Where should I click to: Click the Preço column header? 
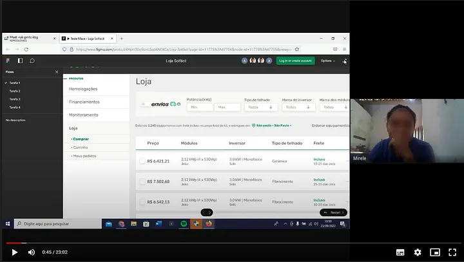coord(153,143)
